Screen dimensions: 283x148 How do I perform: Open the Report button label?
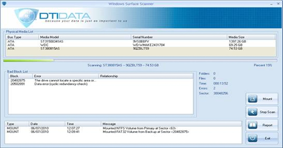click(267, 125)
